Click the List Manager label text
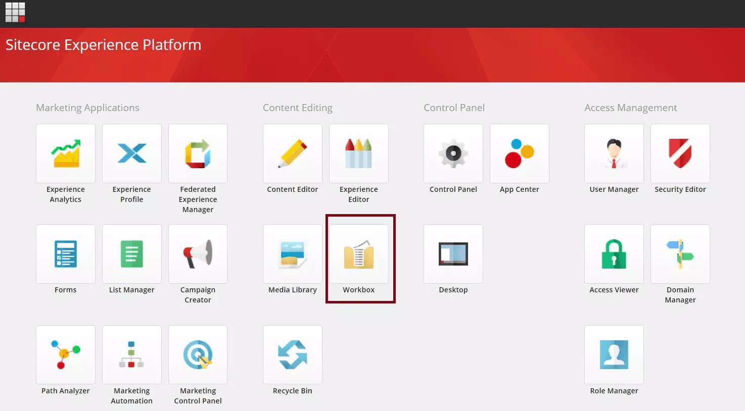This screenshot has width=745, height=411. coord(132,290)
